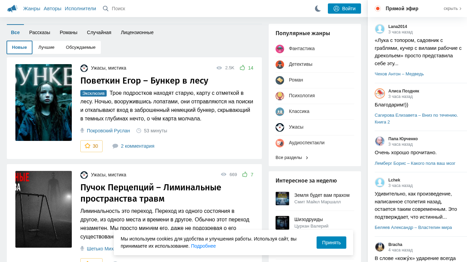Click the eye views icon showing 2.5K

(x=219, y=68)
